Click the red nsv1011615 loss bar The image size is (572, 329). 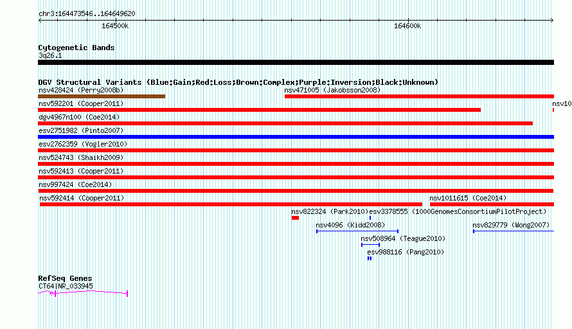coord(492,204)
